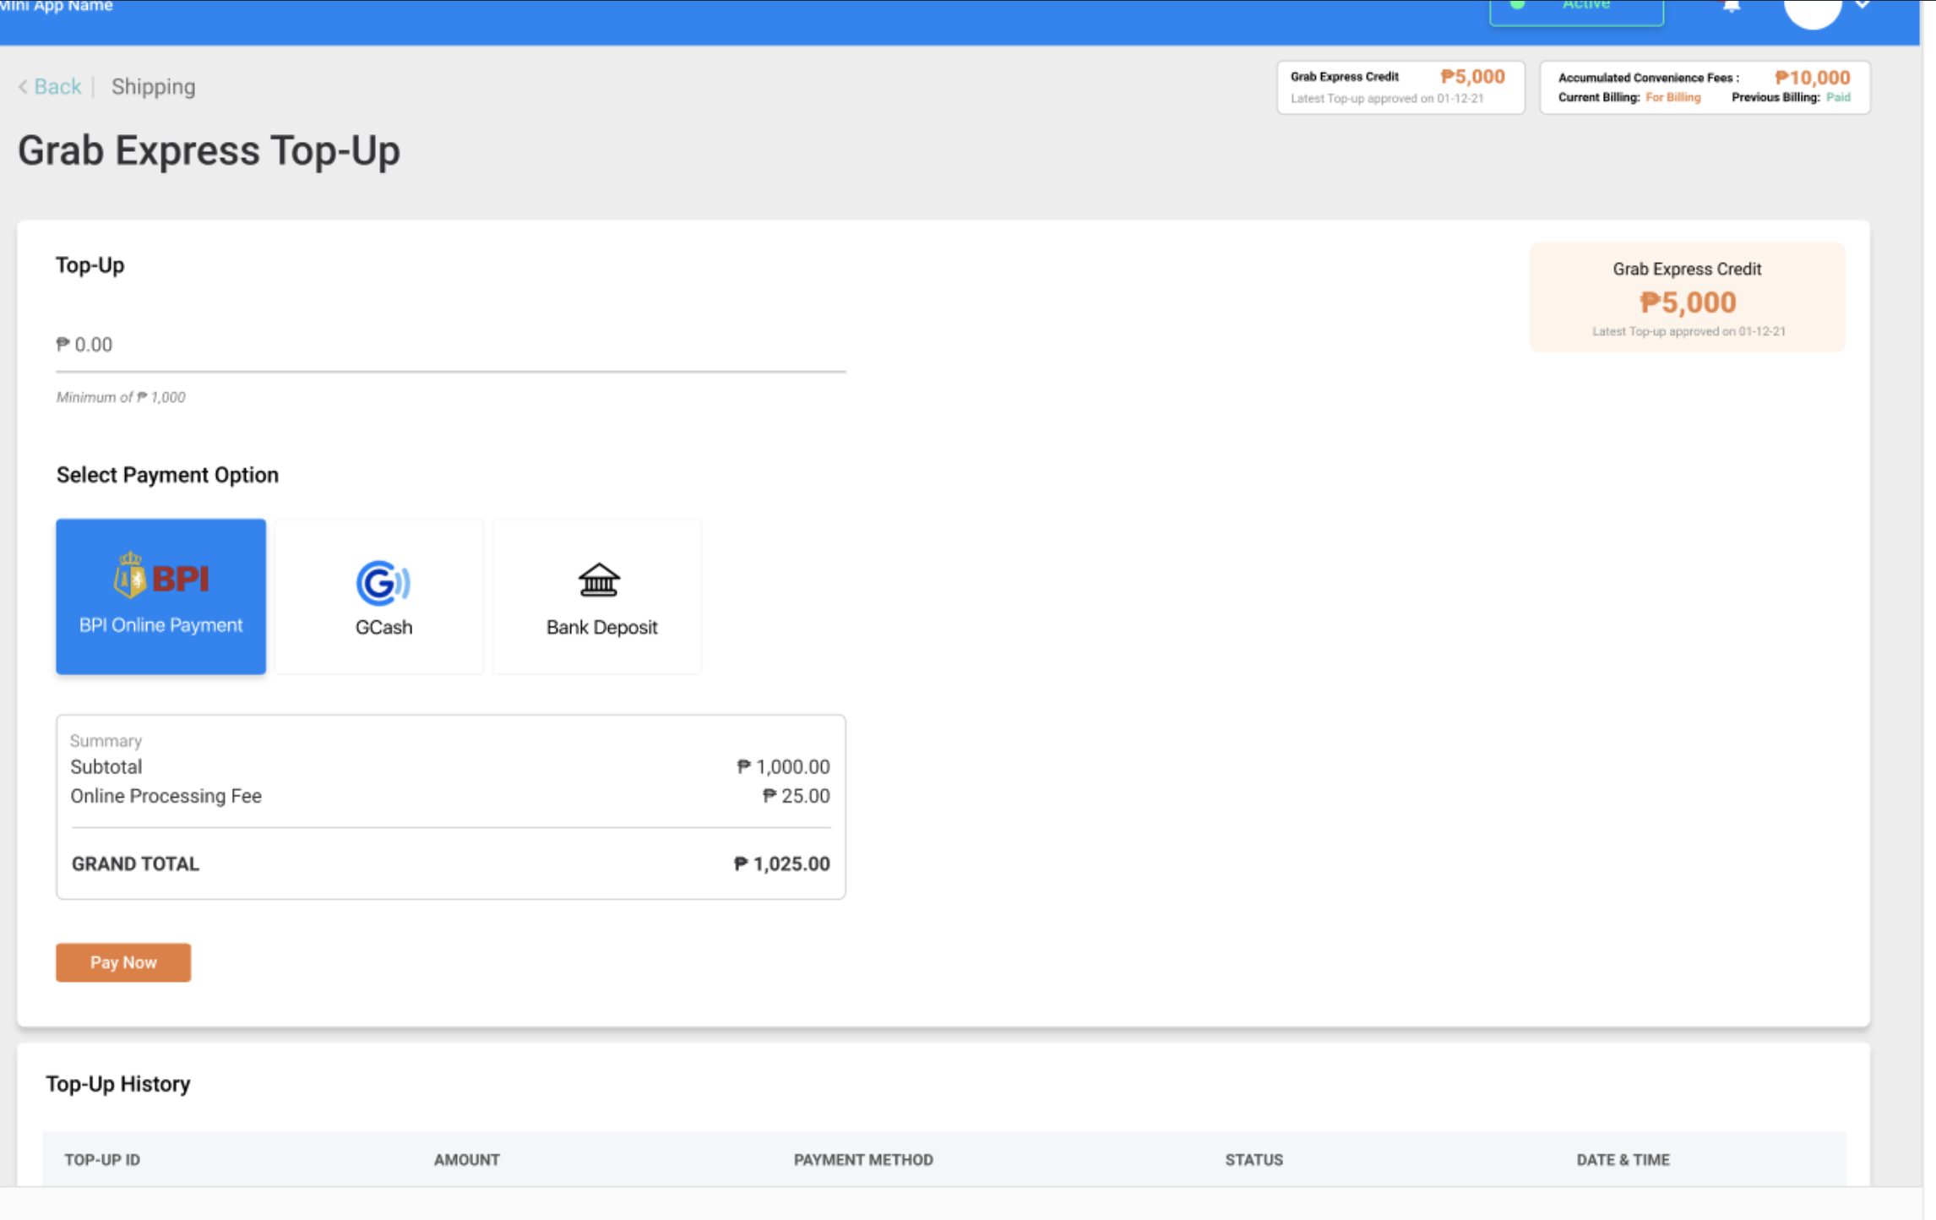Open the notifications bell icon
Screen dimensions: 1936x1220
(x=1732, y=6)
